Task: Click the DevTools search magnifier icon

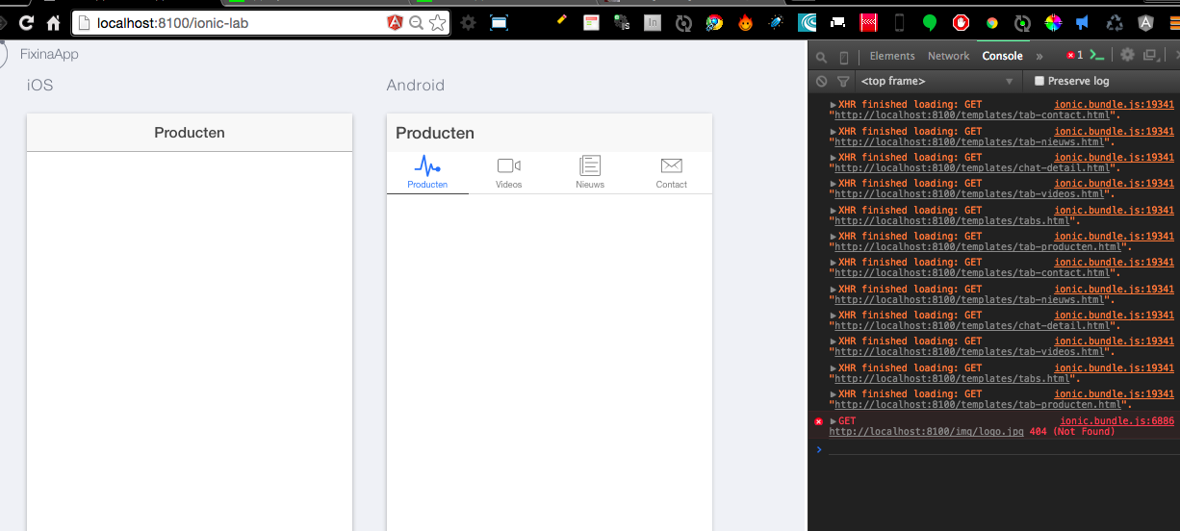Action: pyautogui.click(x=821, y=57)
